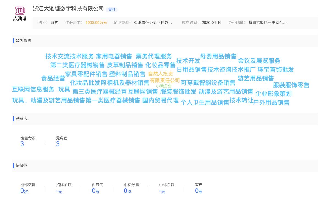Click registered capital value 1000.00万元
This screenshot has width=330, height=207.
(96, 23)
